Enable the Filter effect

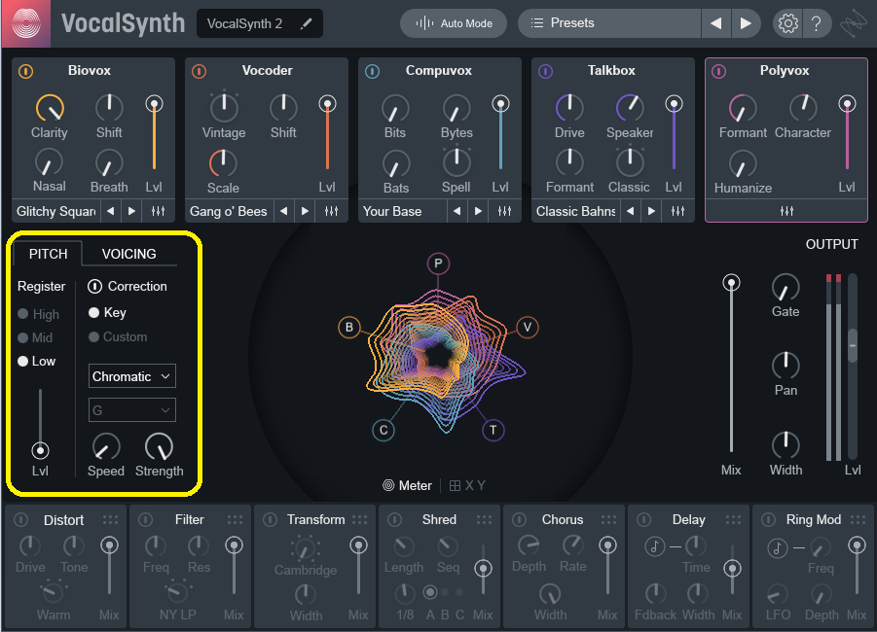[145, 519]
